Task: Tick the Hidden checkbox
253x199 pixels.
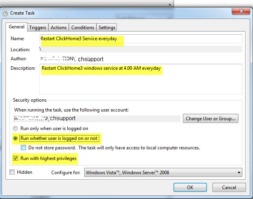Action: pos(12,172)
